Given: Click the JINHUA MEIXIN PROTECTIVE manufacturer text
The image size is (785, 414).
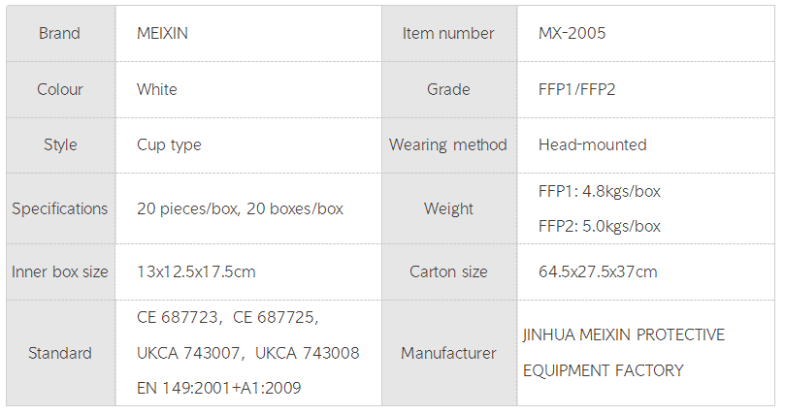Looking at the screenshot, I should pos(623,335).
